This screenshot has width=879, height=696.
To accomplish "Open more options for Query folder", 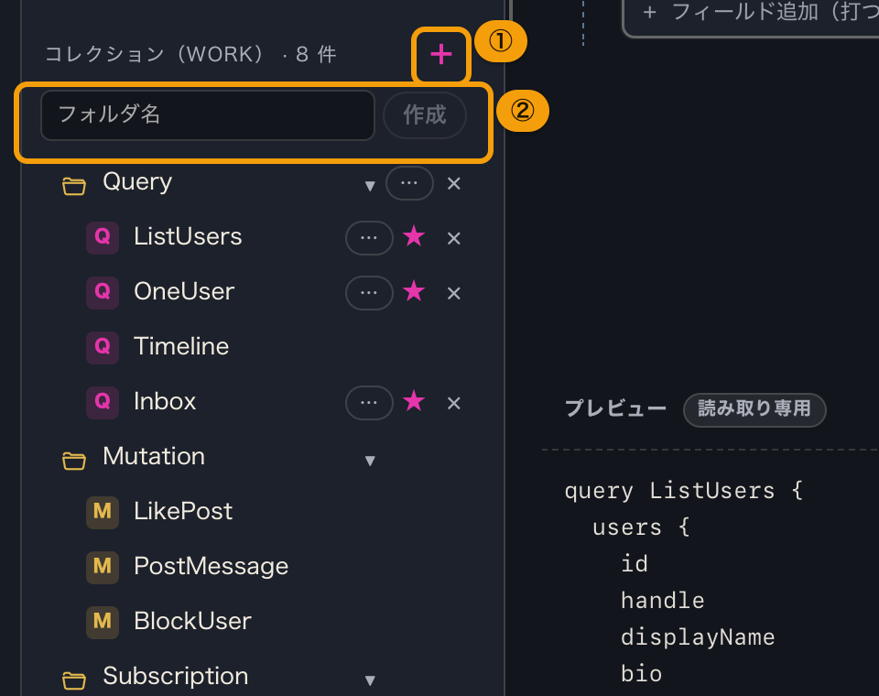I will click(409, 183).
